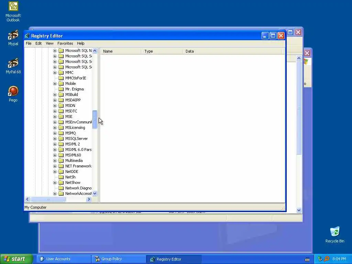Image resolution: width=352 pixels, height=264 pixels.
Task: Click the My Computer status bar text
Action: click(35, 207)
